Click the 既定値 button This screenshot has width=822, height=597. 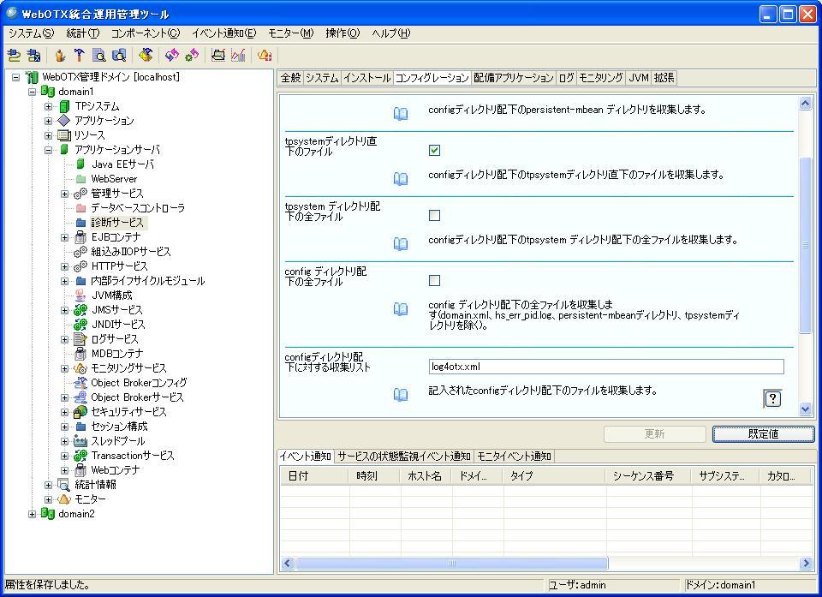click(762, 434)
